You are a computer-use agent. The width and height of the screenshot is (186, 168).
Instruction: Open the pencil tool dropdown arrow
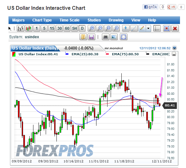click(x=148, y=28)
